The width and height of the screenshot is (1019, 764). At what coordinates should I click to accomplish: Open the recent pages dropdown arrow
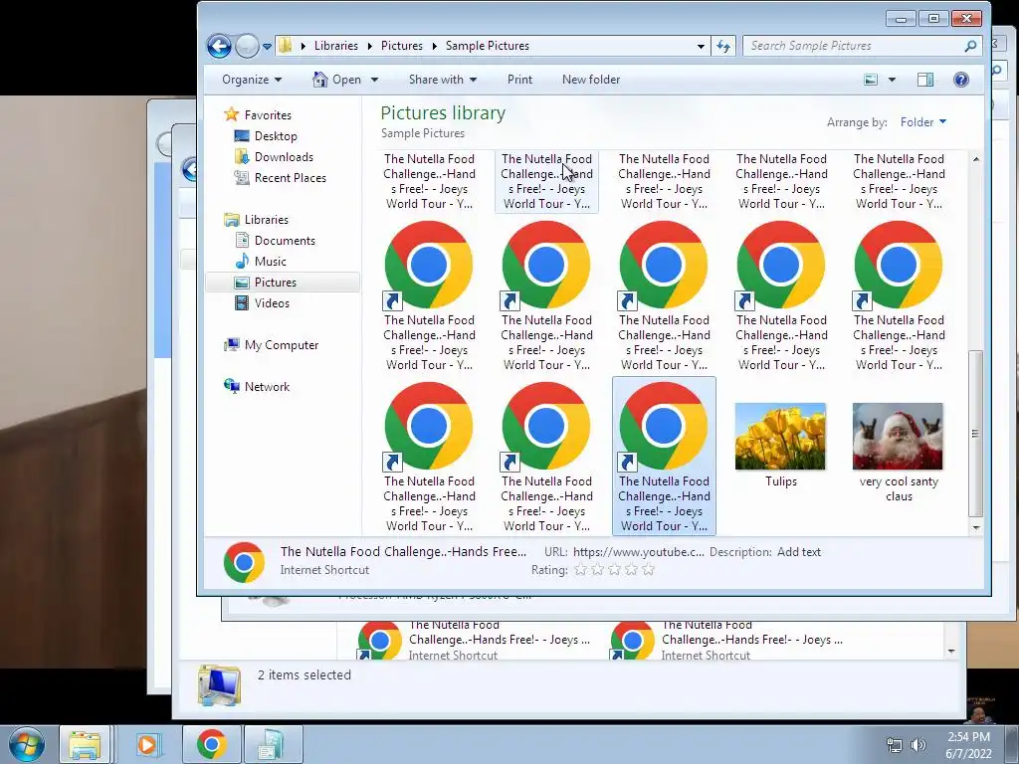tap(267, 47)
